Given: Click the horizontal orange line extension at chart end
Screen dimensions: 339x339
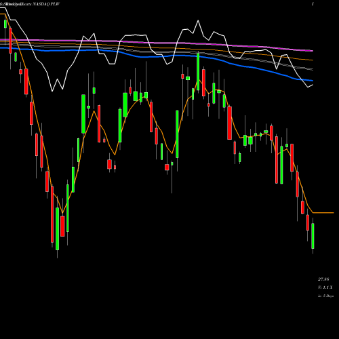Looking at the screenshot, I should pyautogui.click(x=323, y=213).
